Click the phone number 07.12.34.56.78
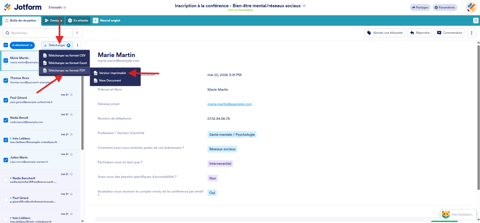Viewport: 480px width, 223px height. click(x=218, y=118)
